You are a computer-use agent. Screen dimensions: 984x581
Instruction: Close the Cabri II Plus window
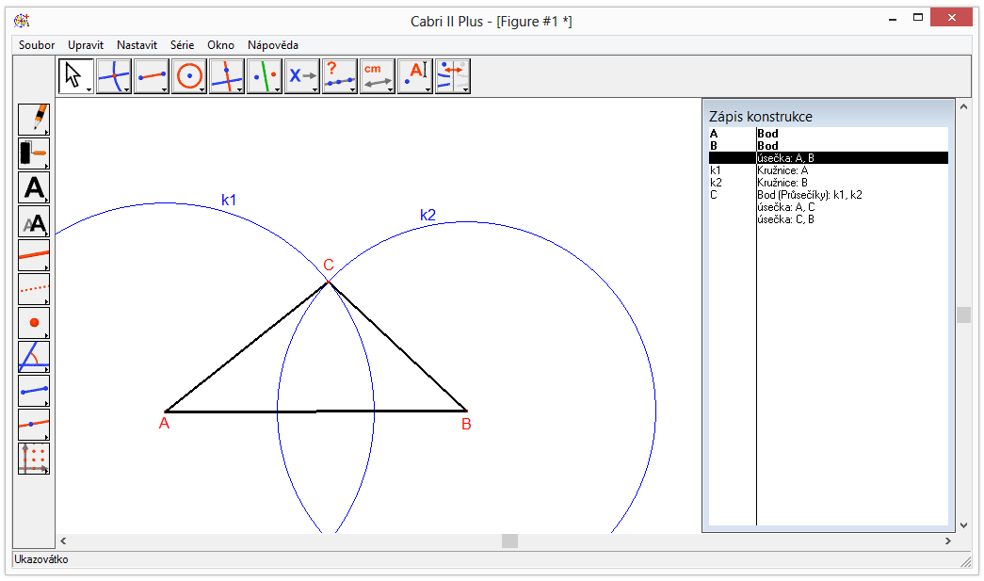951,18
